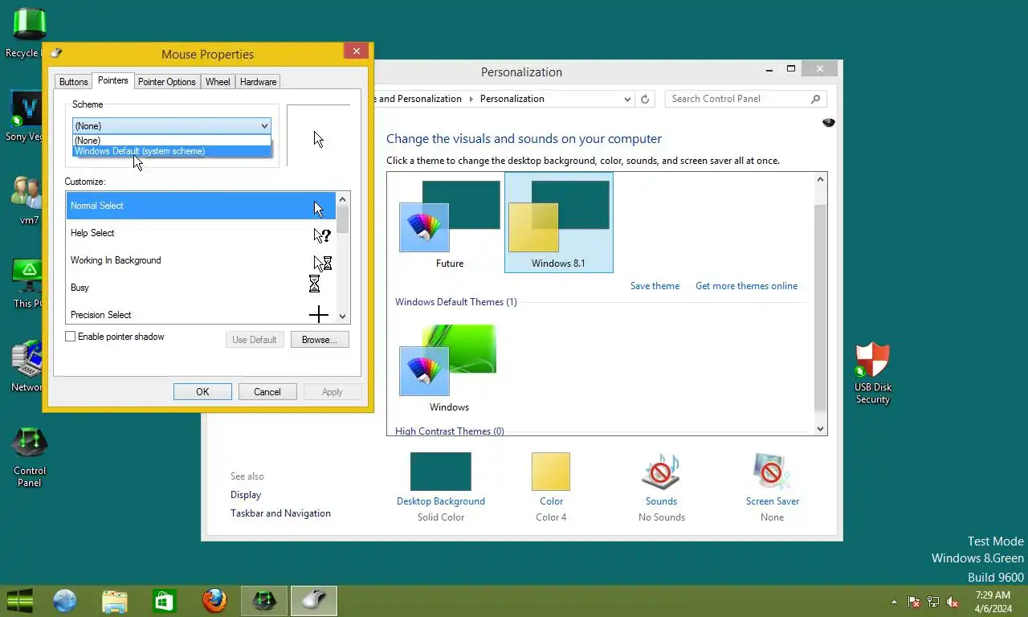Choose (None) in the scheme list

tap(172, 141)
